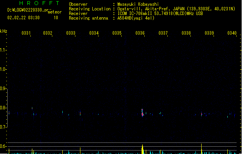This screenshot has height=154, width=242.
Task: Click the HROFFT title text
Action: click(39, 3)
